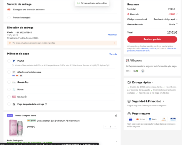Increase quantity with plus stepper
This screenshot has width=182, height=145.
tap(115, 127)
